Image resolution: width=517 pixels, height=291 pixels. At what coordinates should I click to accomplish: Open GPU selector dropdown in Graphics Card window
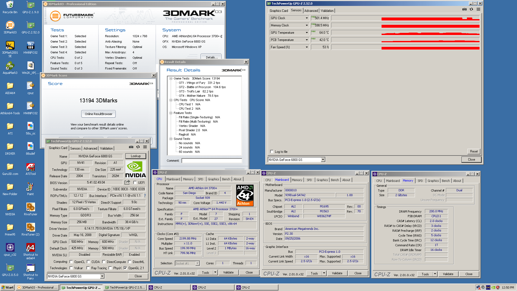[x=102, y=276]
